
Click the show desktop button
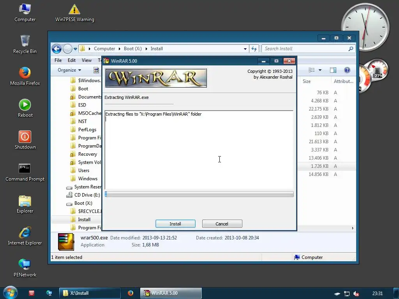click(396, 293)
